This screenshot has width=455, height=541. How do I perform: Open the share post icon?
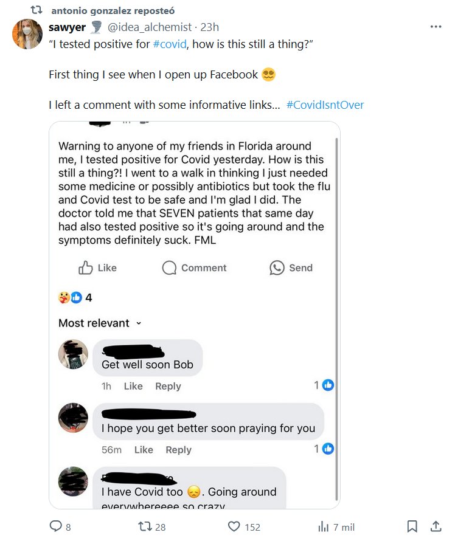pyautogui.click(x=436, y=526)
